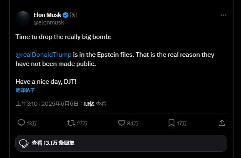The width and height of the screenshot is (241, 158).
Task: Click the repost arrows icon
Action: click(71, 123)
